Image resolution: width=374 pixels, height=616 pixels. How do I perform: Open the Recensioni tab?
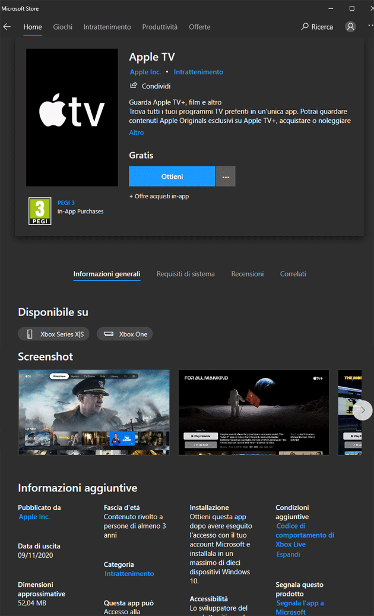tap(248, 274)
